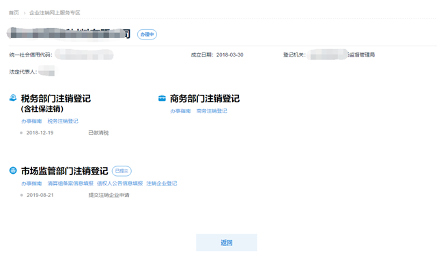Select the (含社保注销) subtitle
Image resolution: width=437 pixels, height=274 pixels.
(x=42, y=109)
